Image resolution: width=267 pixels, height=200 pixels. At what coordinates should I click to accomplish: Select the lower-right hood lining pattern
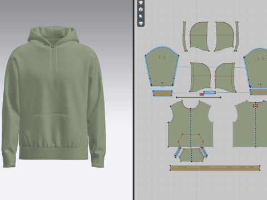pos(225,77)
